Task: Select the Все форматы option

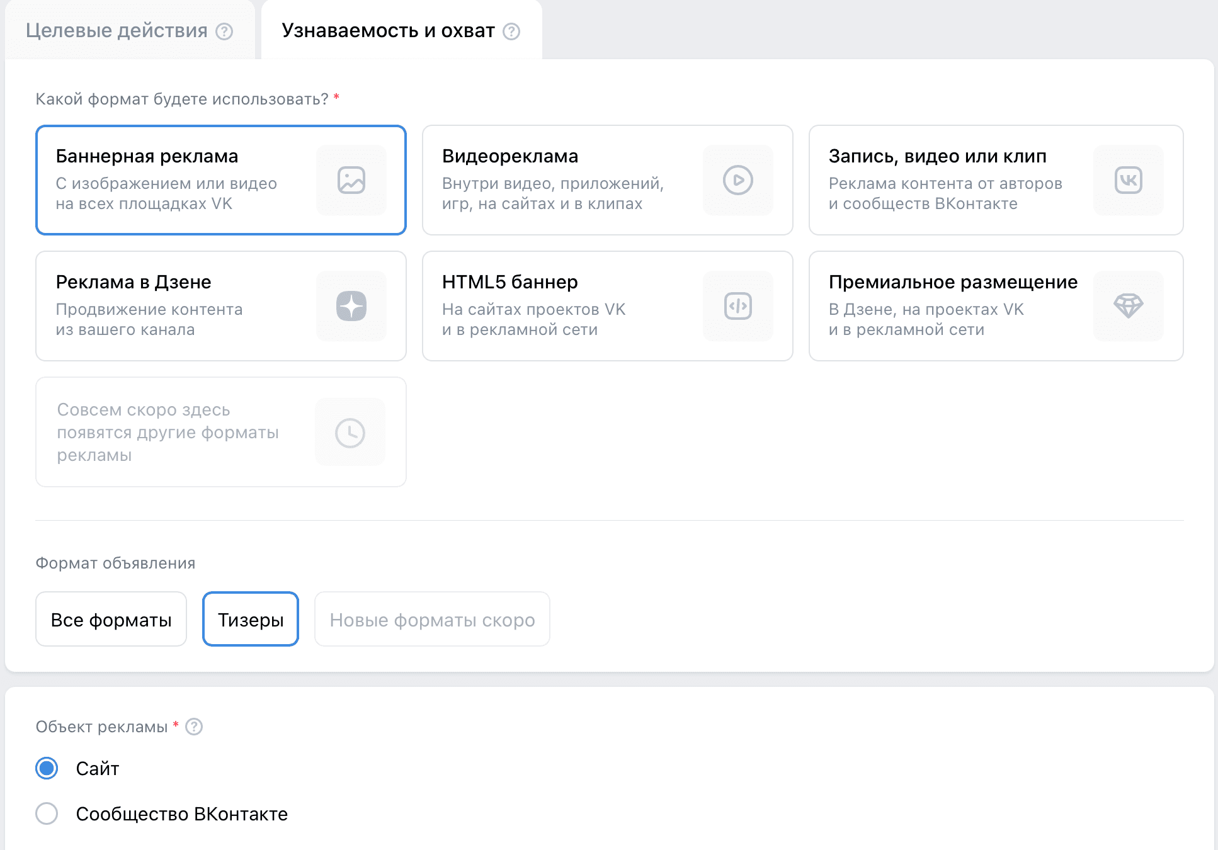Action: click(111, 620)
